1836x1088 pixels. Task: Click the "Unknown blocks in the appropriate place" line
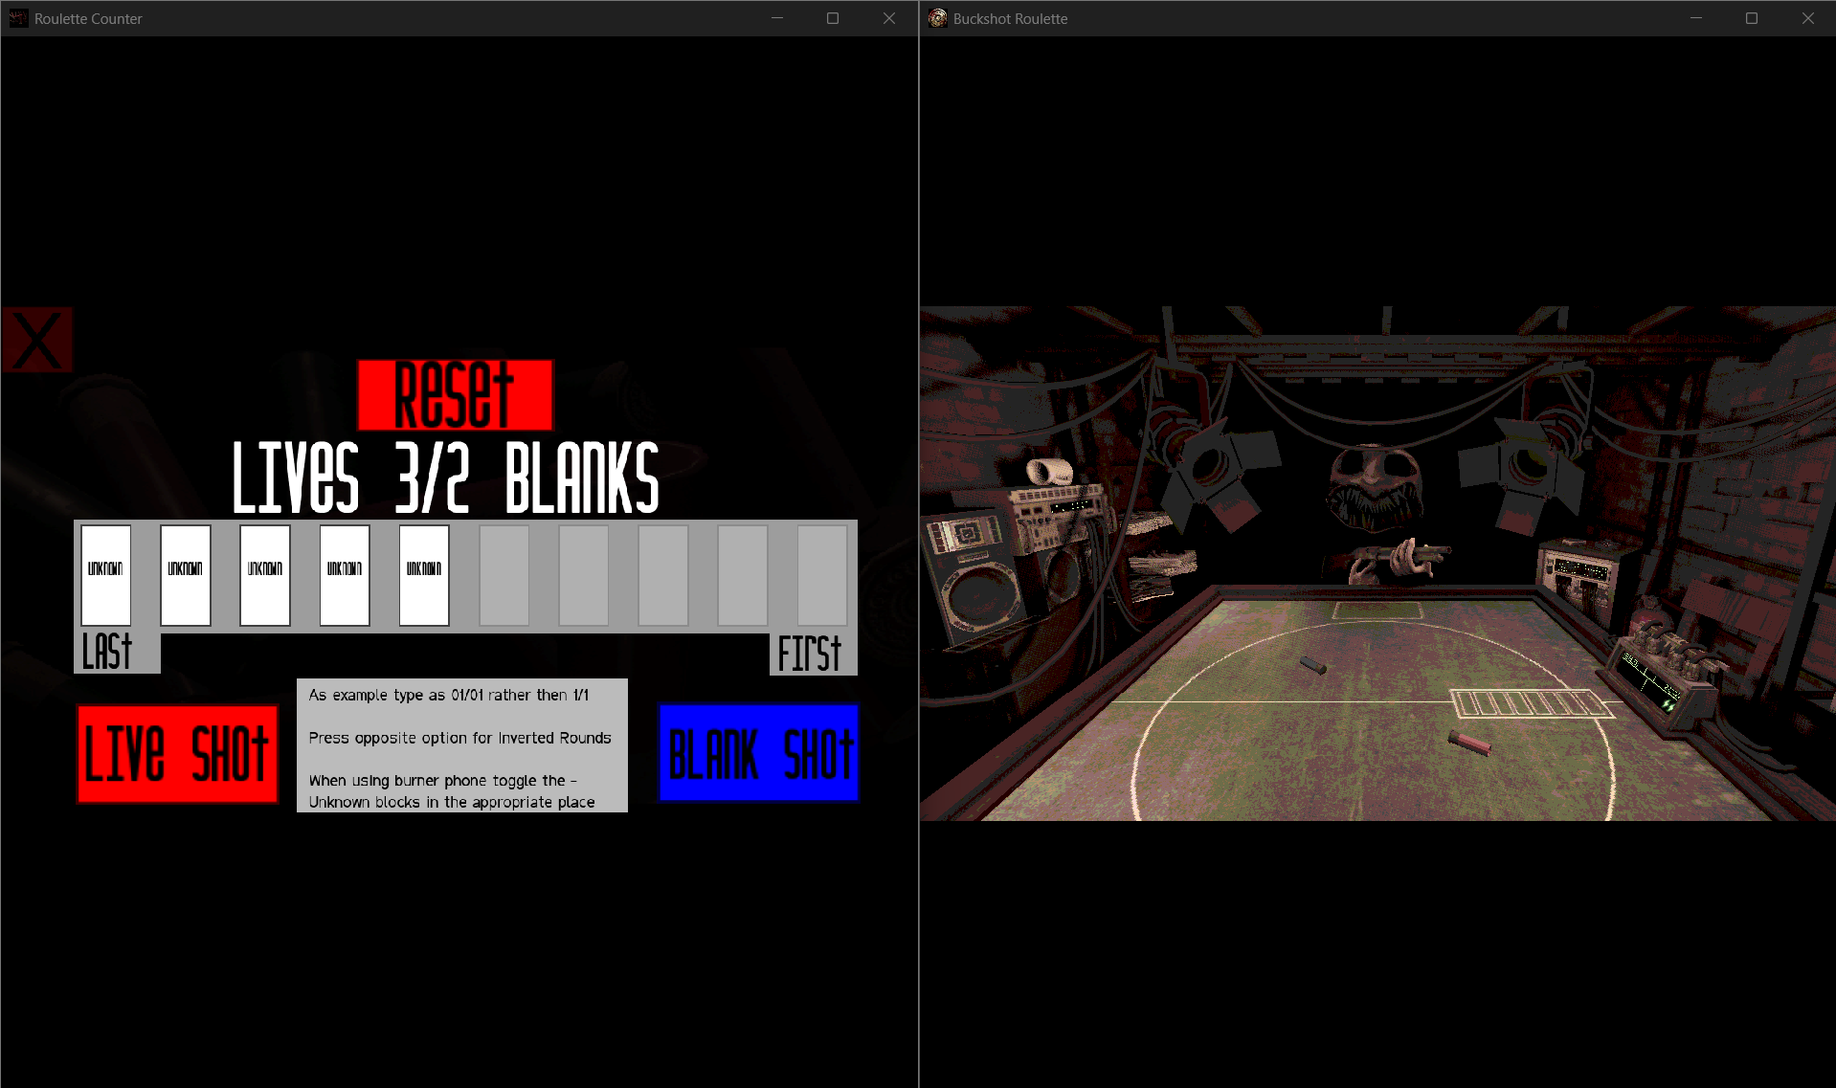[x=452, y=802]
